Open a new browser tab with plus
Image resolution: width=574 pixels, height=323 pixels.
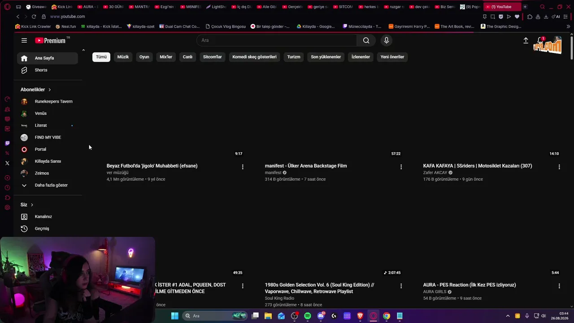click(525, 7)
